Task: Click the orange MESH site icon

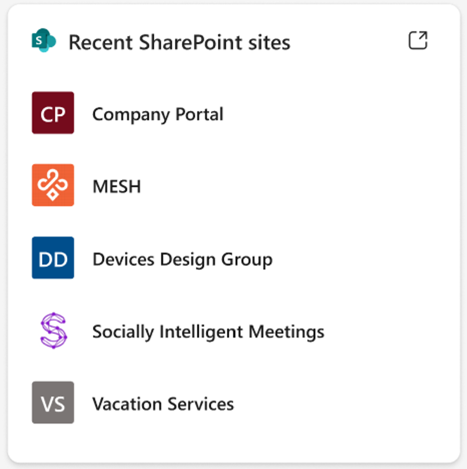Action: [53, 185]
